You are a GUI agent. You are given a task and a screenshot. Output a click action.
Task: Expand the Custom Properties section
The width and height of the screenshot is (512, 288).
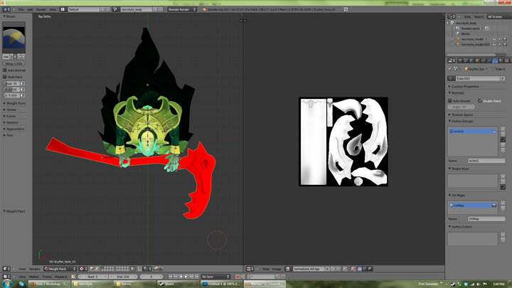(x=466, y=86)
